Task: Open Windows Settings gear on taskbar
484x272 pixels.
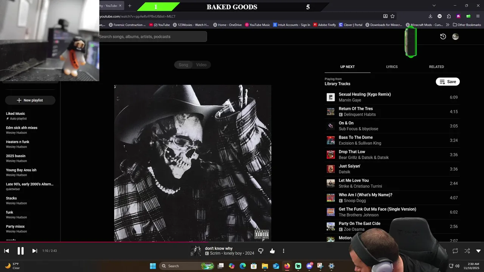Action: [x=332, y=266]
